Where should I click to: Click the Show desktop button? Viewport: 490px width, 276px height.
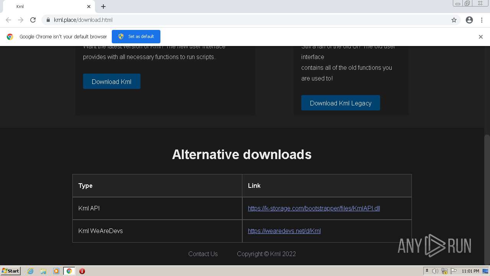click(x=486, y=271)
